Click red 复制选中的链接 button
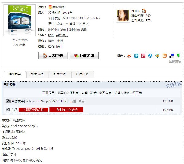Viewport: 184px width, 164px height. tap(67, 109)
